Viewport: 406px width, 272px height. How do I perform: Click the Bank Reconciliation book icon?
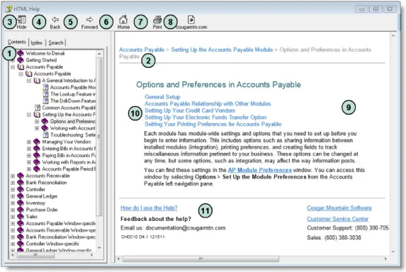pyautogui.click(x=21, y=183)
